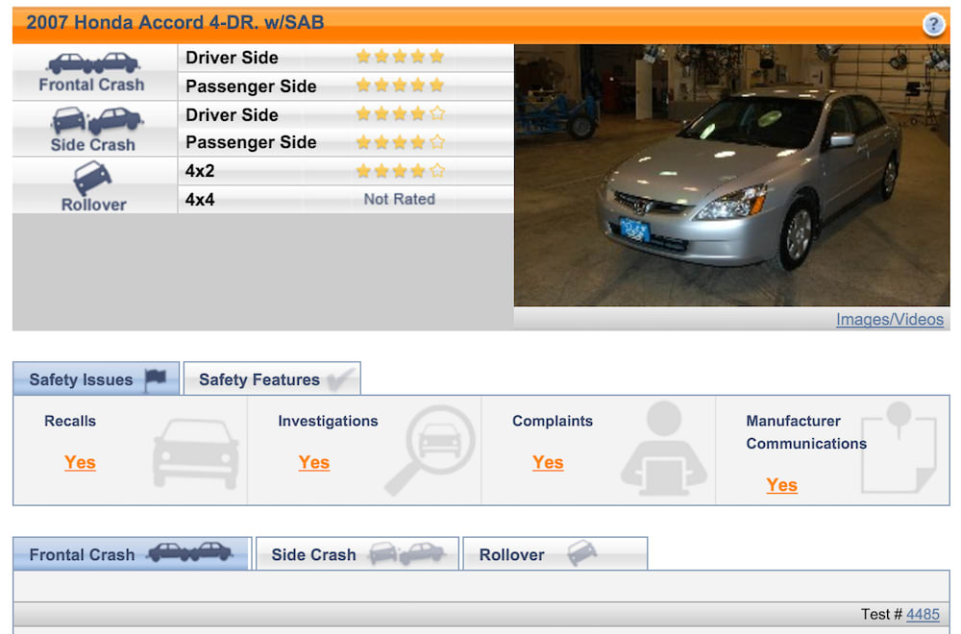Click the frontal crash 'Passenger Side' row label

coord(251,86)
